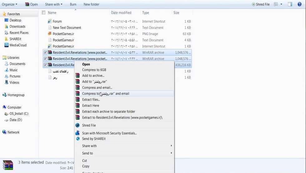
Task: Choose Open in the context menu
Action: pyautogui.click(x=86, y=64)
